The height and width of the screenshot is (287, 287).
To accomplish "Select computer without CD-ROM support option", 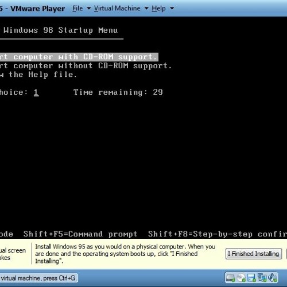I will pos(86,66).
